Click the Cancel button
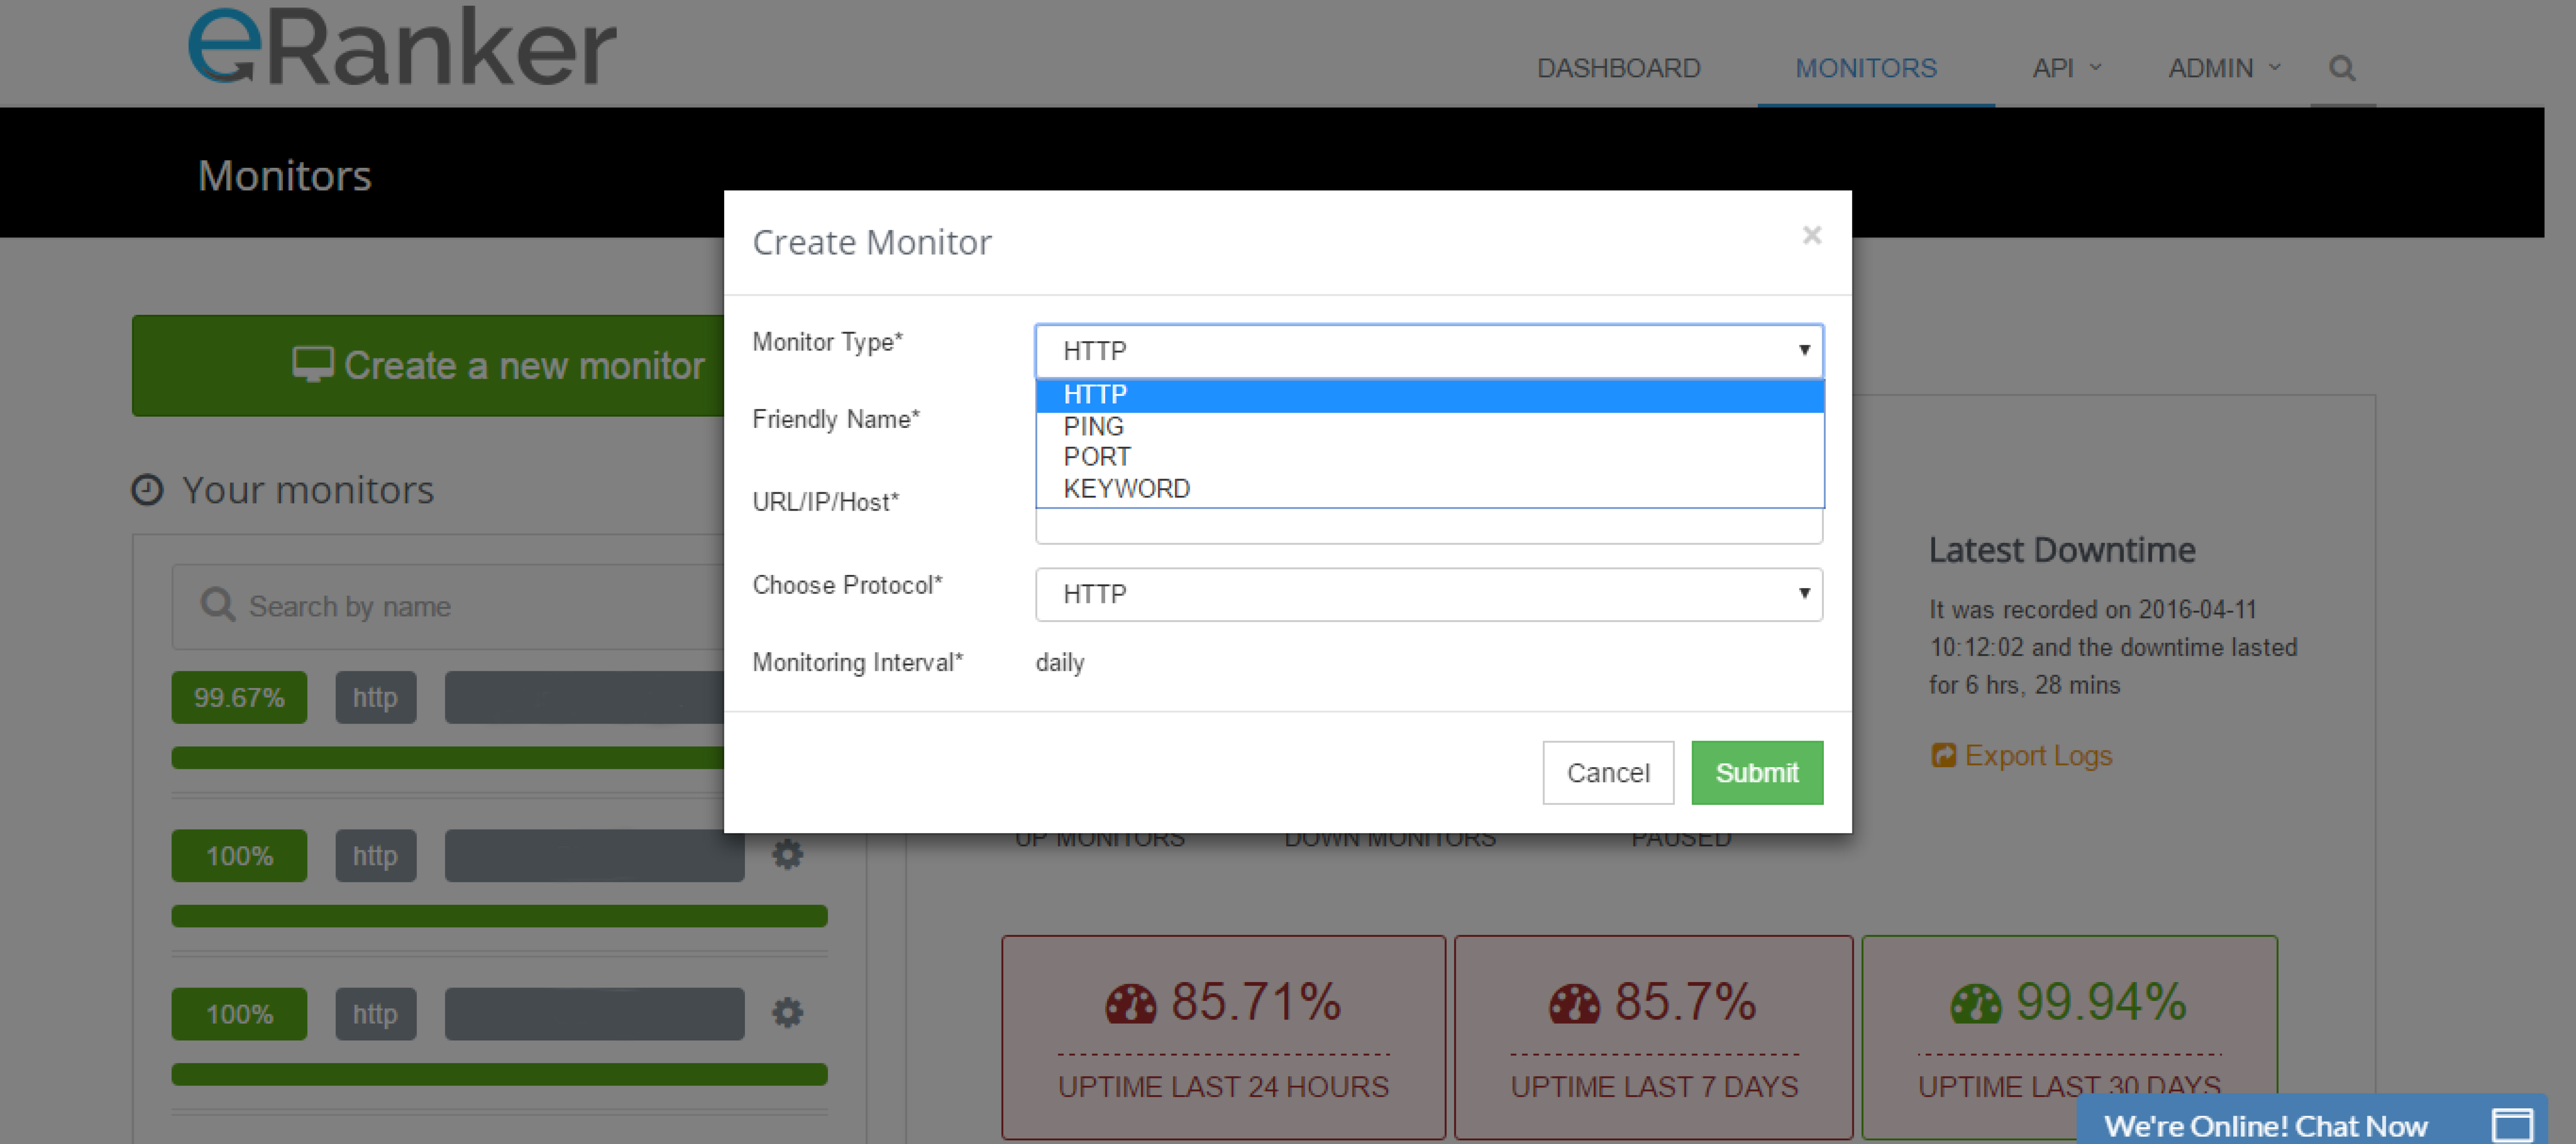 point(1607,772)
